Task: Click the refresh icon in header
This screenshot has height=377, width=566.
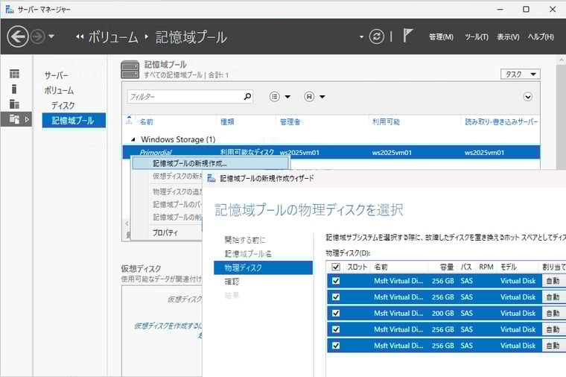Action: tap(378, 37)
